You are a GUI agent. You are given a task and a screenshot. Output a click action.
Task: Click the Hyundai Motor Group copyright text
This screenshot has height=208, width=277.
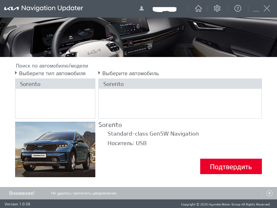coord(226,204)
